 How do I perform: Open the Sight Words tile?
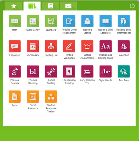pyautogui.click(x=106, y=72)
